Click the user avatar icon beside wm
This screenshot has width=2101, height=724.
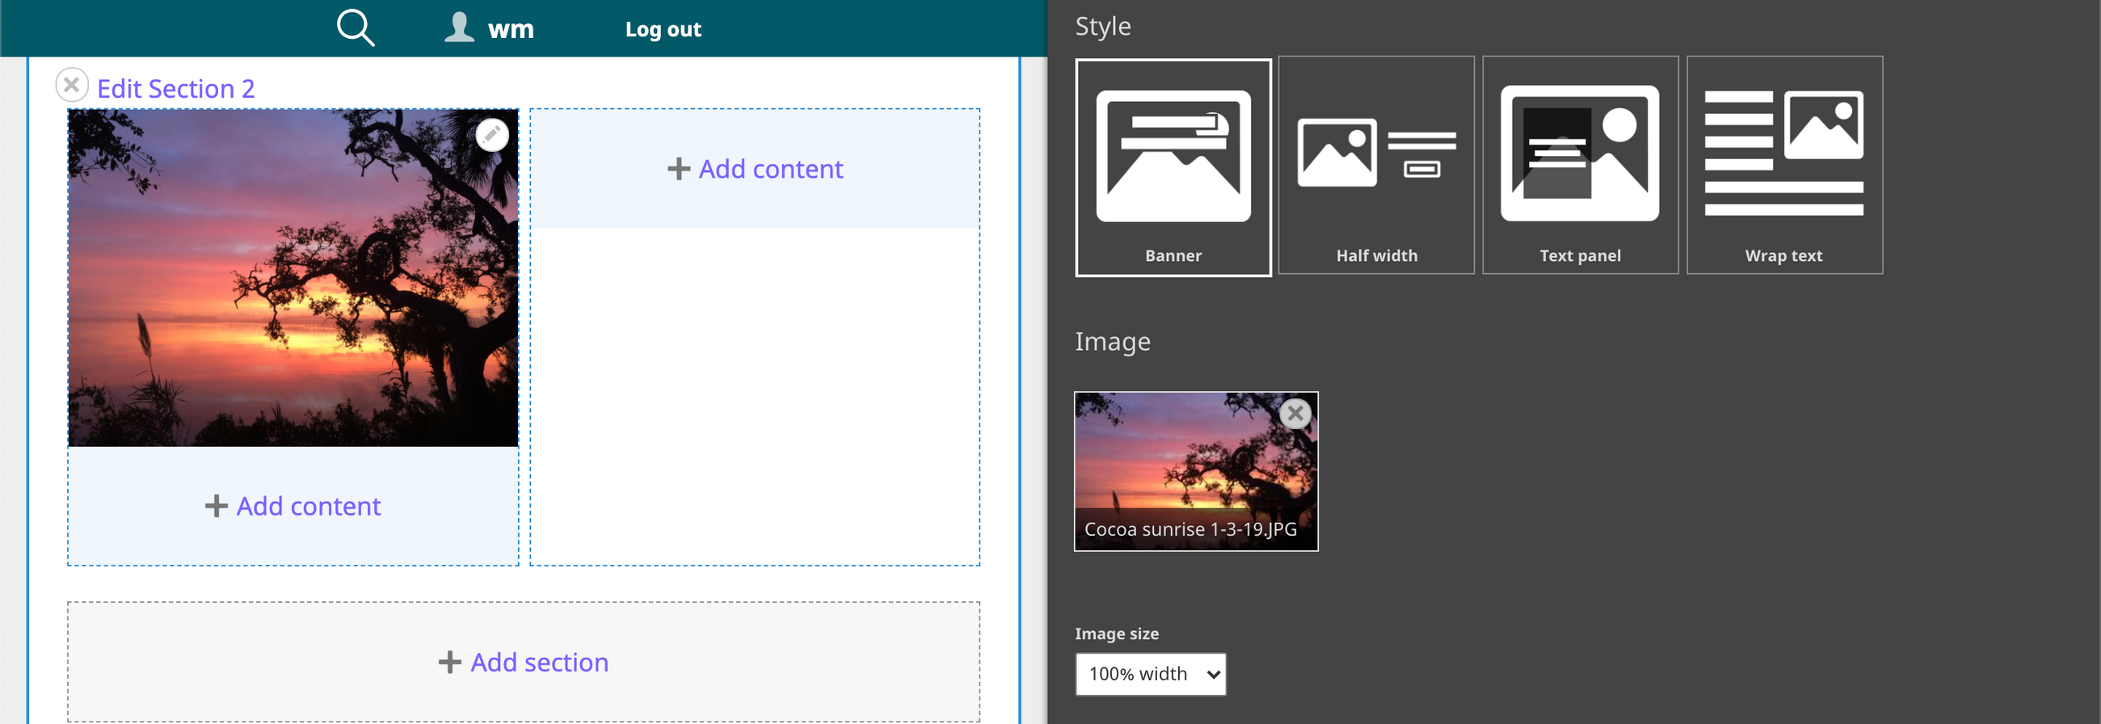pos(459,27)
